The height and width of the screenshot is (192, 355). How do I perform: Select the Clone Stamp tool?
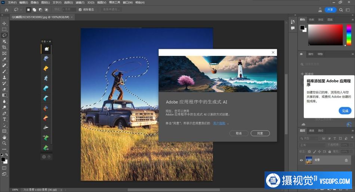pos(4,77)
